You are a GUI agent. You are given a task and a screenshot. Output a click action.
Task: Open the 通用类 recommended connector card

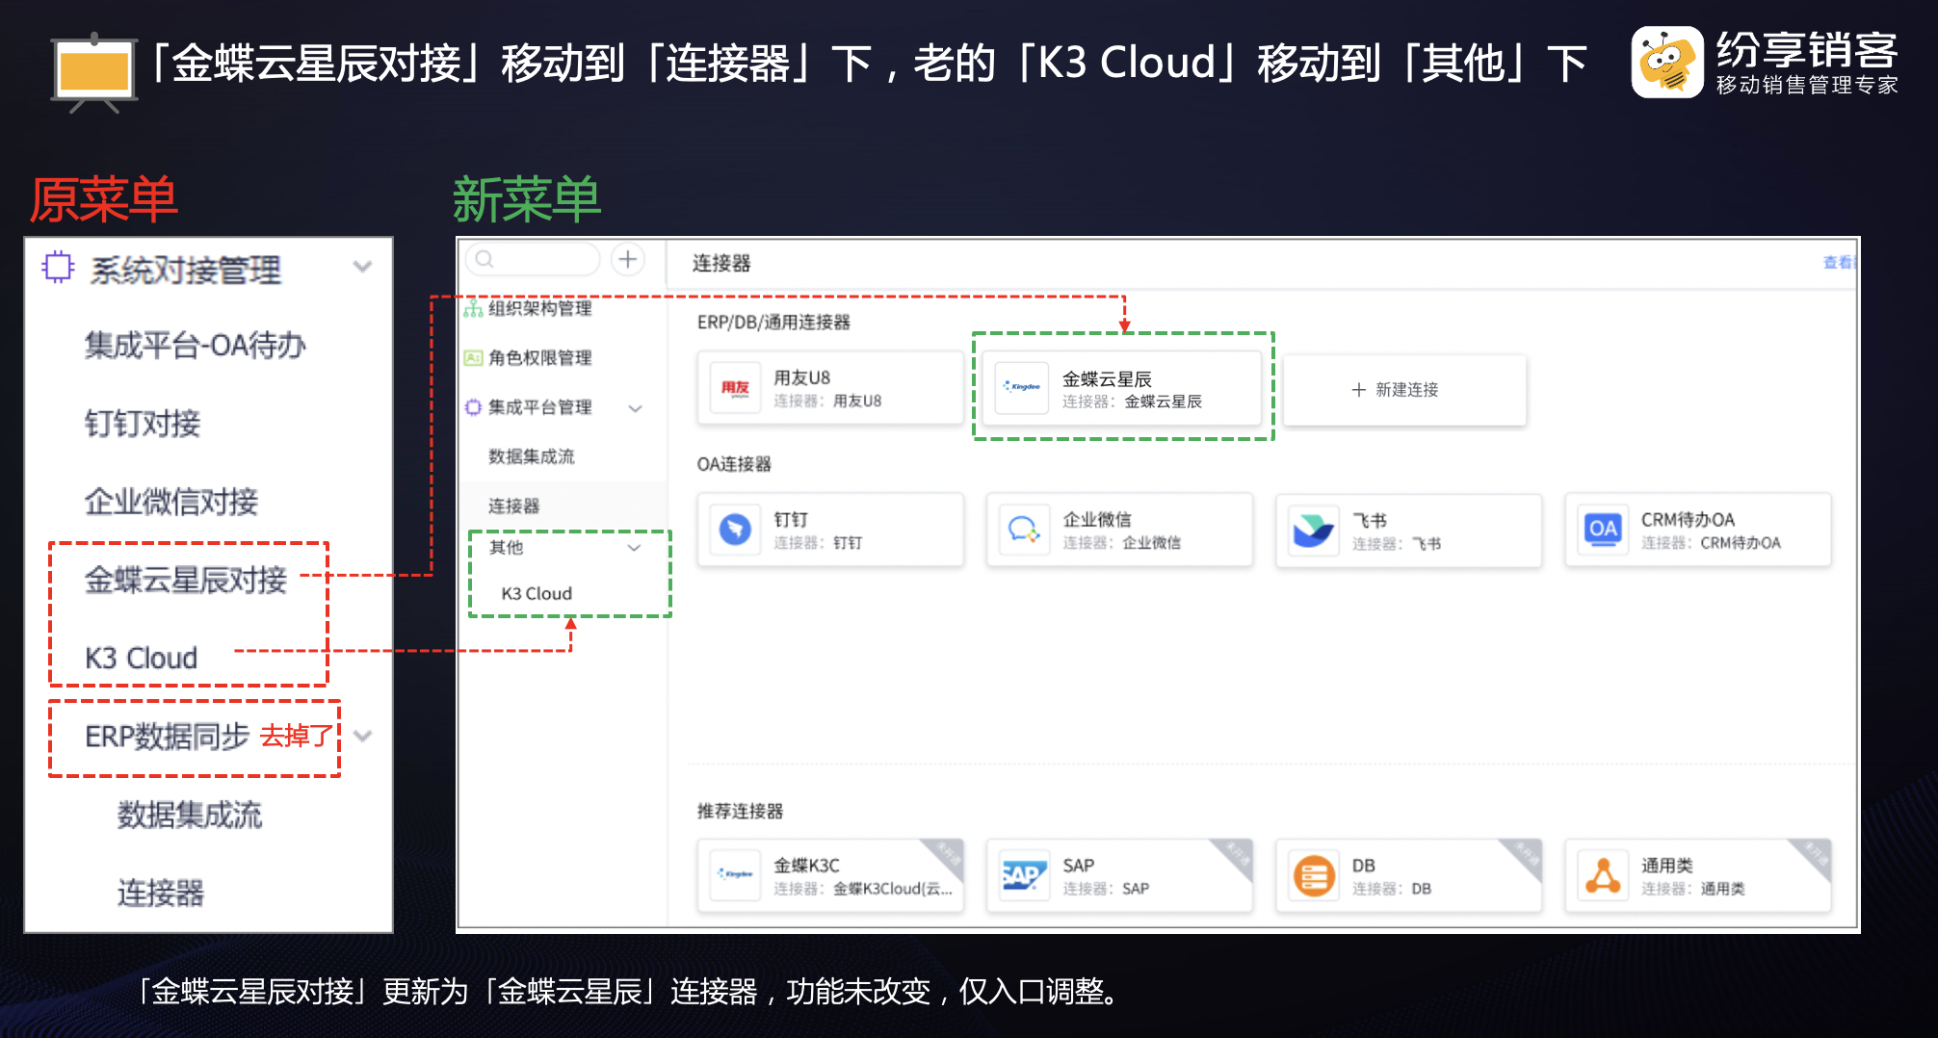pos(1698,874)
